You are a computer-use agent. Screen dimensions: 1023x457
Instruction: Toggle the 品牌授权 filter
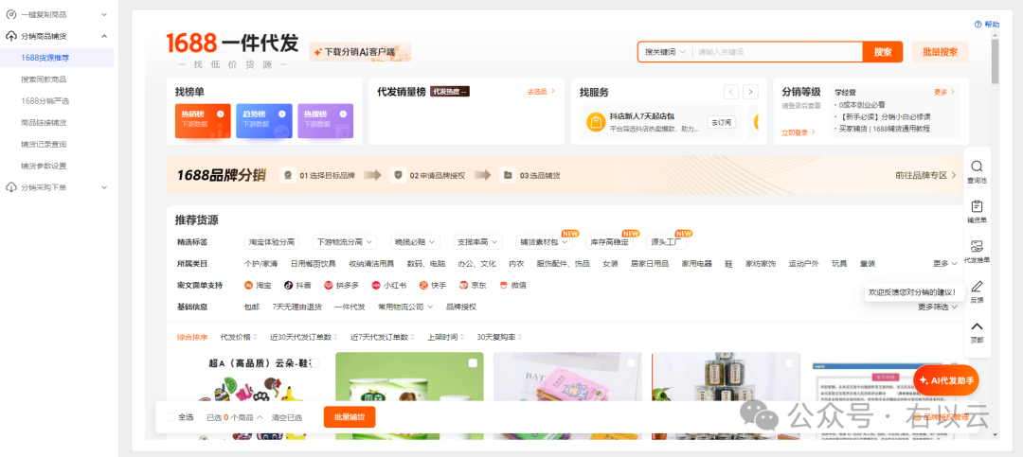tap(461, 307)
